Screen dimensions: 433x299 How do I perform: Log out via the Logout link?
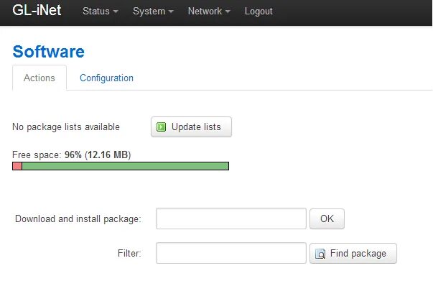pos(259,12)
